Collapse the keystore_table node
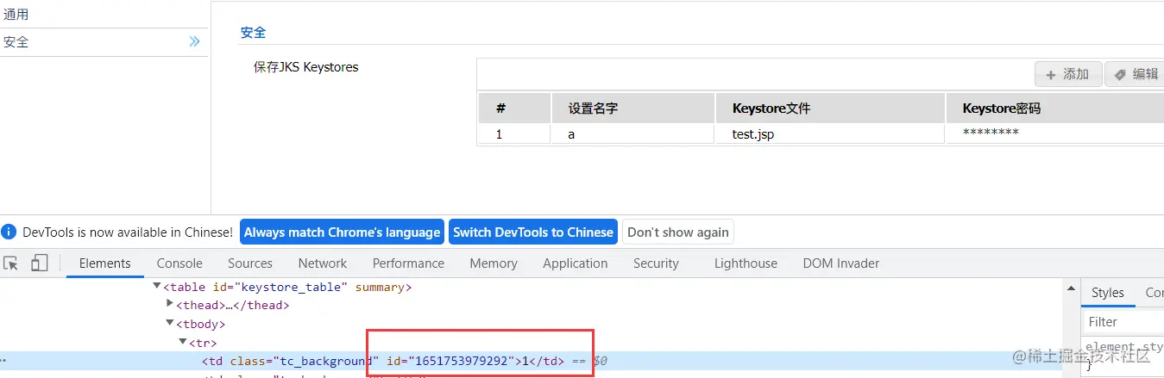Viewport: 1164px width, 378px height. tap(157, 286)
